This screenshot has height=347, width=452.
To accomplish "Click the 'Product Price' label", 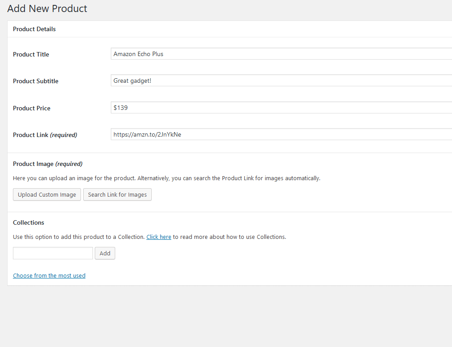I will (32, 109).
